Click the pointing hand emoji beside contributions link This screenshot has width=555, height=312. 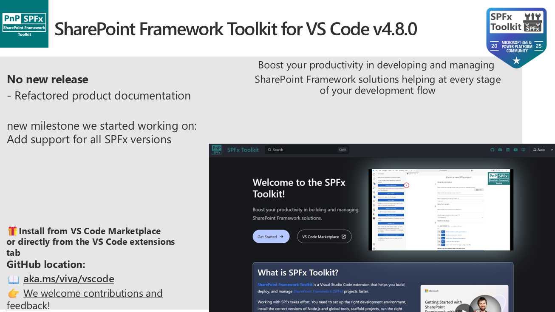(x=13, y=294)
